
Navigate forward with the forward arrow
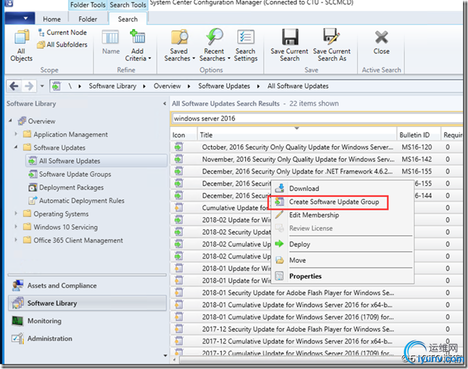click(29, 86)
